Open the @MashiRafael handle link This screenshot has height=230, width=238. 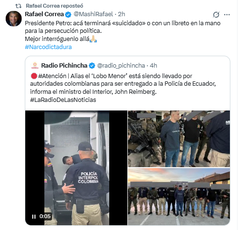coord(93,14)
